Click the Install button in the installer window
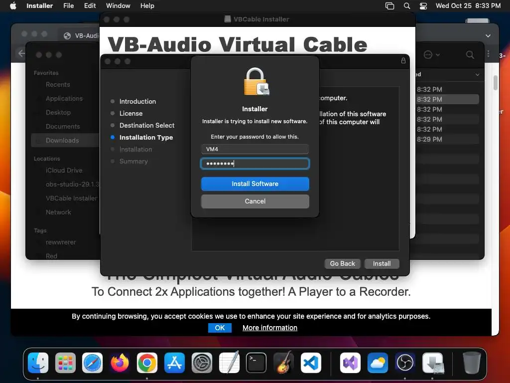The height and width of the screenshot is (383, 510). [x=382, y=263]
